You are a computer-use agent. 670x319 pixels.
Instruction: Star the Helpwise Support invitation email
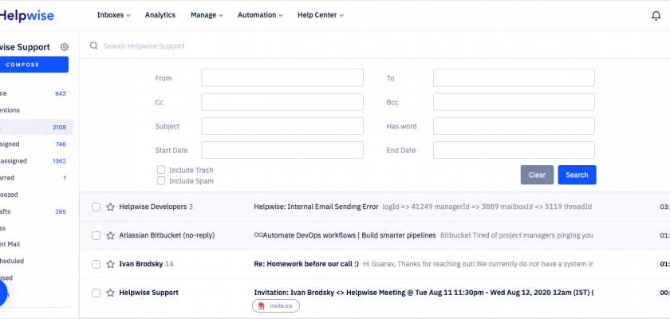(111, 293)
